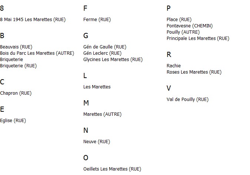Click Gén de Gaulle (RUE)
250x175 pixels.
105,47
